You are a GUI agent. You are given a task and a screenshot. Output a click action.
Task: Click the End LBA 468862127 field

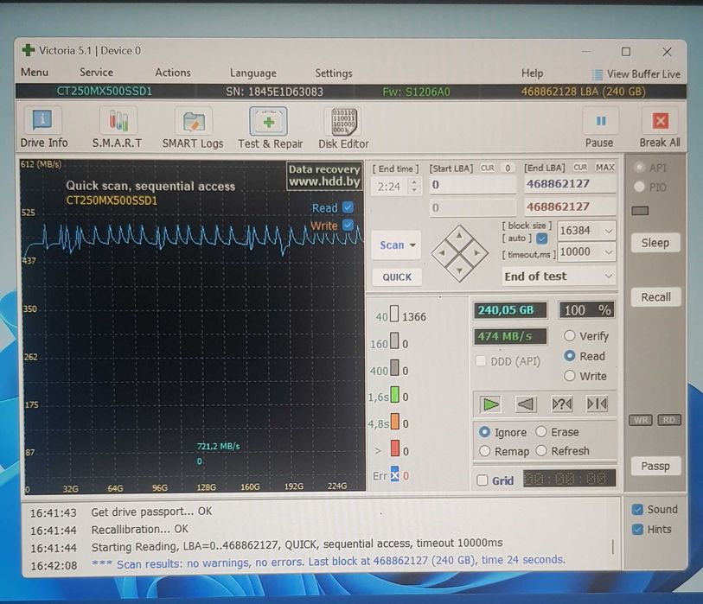[x=570, y=184]
